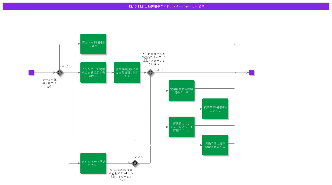Select the 従業員の時間間隔のクエリ task box
The width and height of the screenshot is (332, 185).
tap(215, 109)
